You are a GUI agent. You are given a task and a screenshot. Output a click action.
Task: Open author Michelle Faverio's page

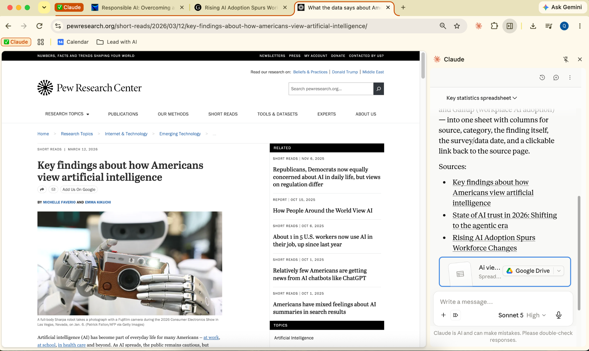(59, 202)
